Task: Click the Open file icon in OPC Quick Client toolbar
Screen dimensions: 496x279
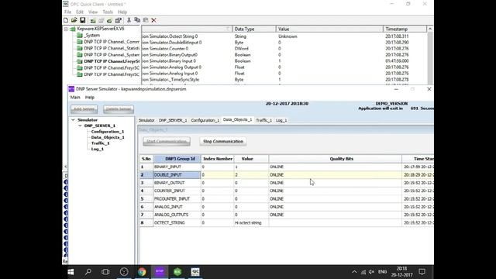Action: (74, 20)
